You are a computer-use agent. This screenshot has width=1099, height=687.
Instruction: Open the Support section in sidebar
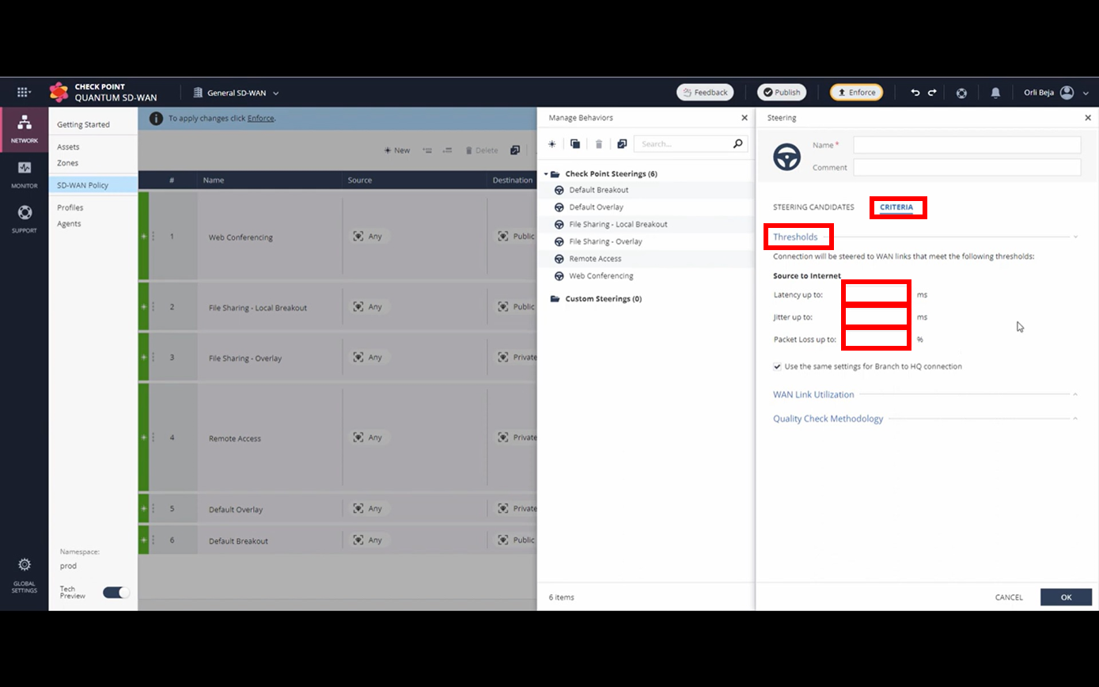click(x=24, y=218)
